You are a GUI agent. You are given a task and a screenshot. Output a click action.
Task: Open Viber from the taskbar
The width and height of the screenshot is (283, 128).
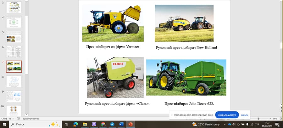[x=94, y=124]
